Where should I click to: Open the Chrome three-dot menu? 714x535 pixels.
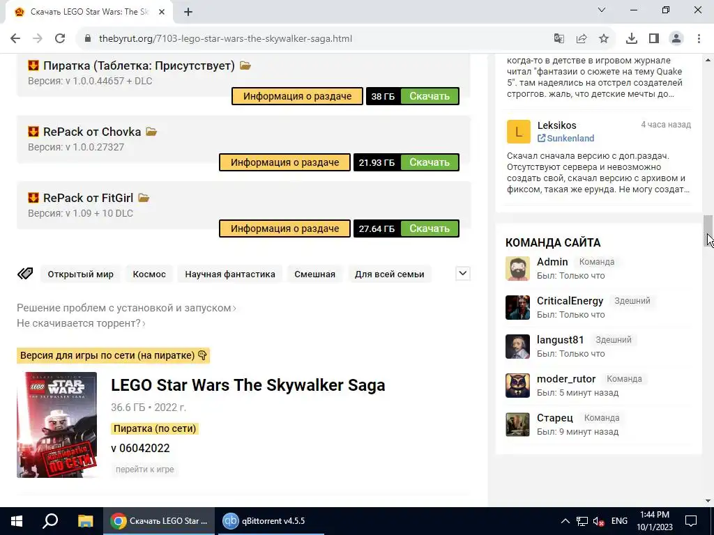(x=699, y=39)
